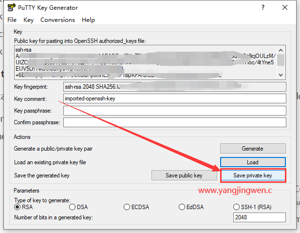Click the Confirm passphrase field
Screen dimensions: 300x233
click(x=175, y=122)
